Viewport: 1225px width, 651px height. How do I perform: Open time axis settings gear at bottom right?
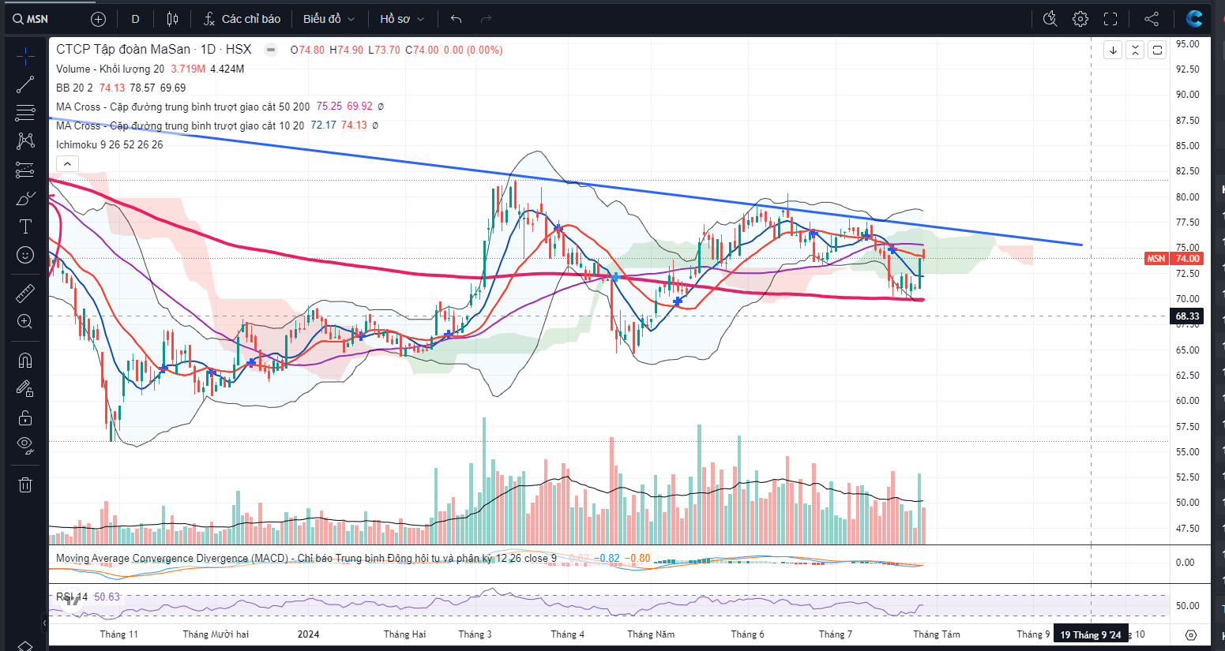(1191, 634)
